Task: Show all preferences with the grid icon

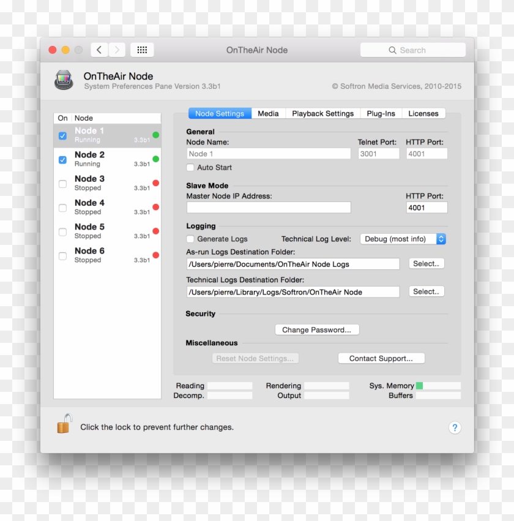Action: coord(142,50)
